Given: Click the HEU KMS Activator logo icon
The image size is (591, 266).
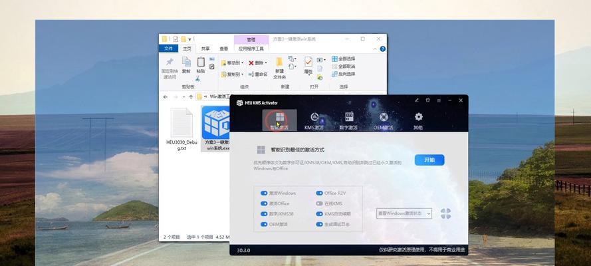Looking at the screenshot, I should tap(239, 103).
